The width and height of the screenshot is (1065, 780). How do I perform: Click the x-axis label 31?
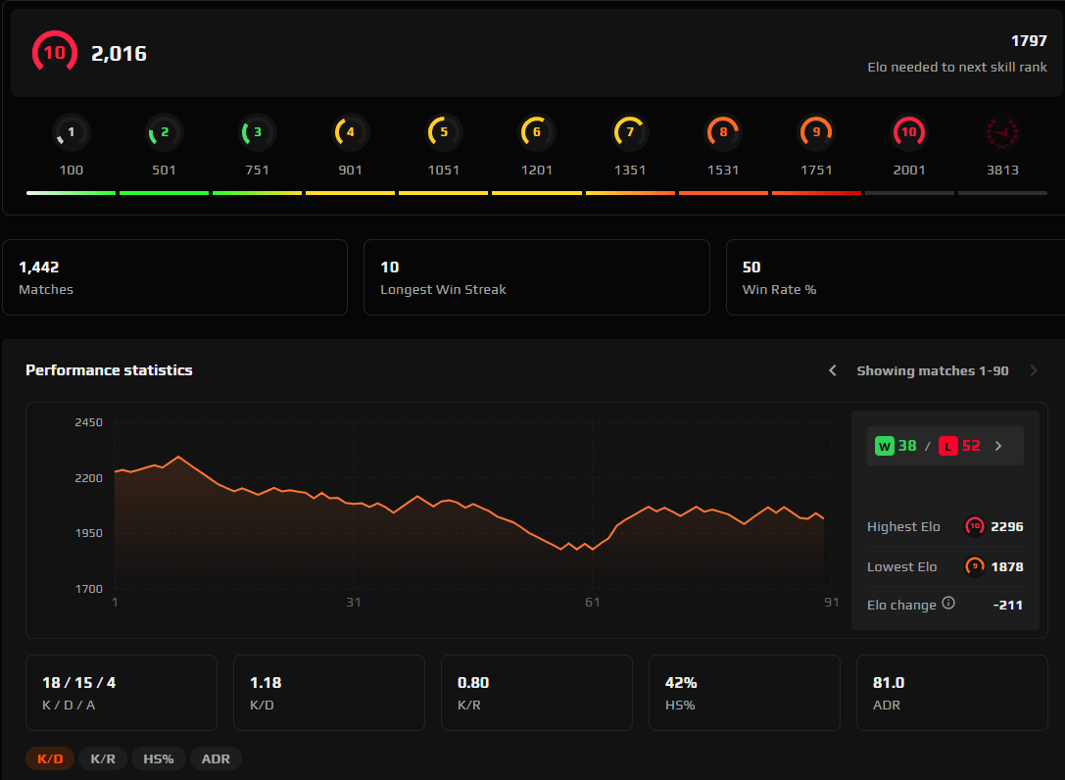pyautogui.click(x=353, y=602)
